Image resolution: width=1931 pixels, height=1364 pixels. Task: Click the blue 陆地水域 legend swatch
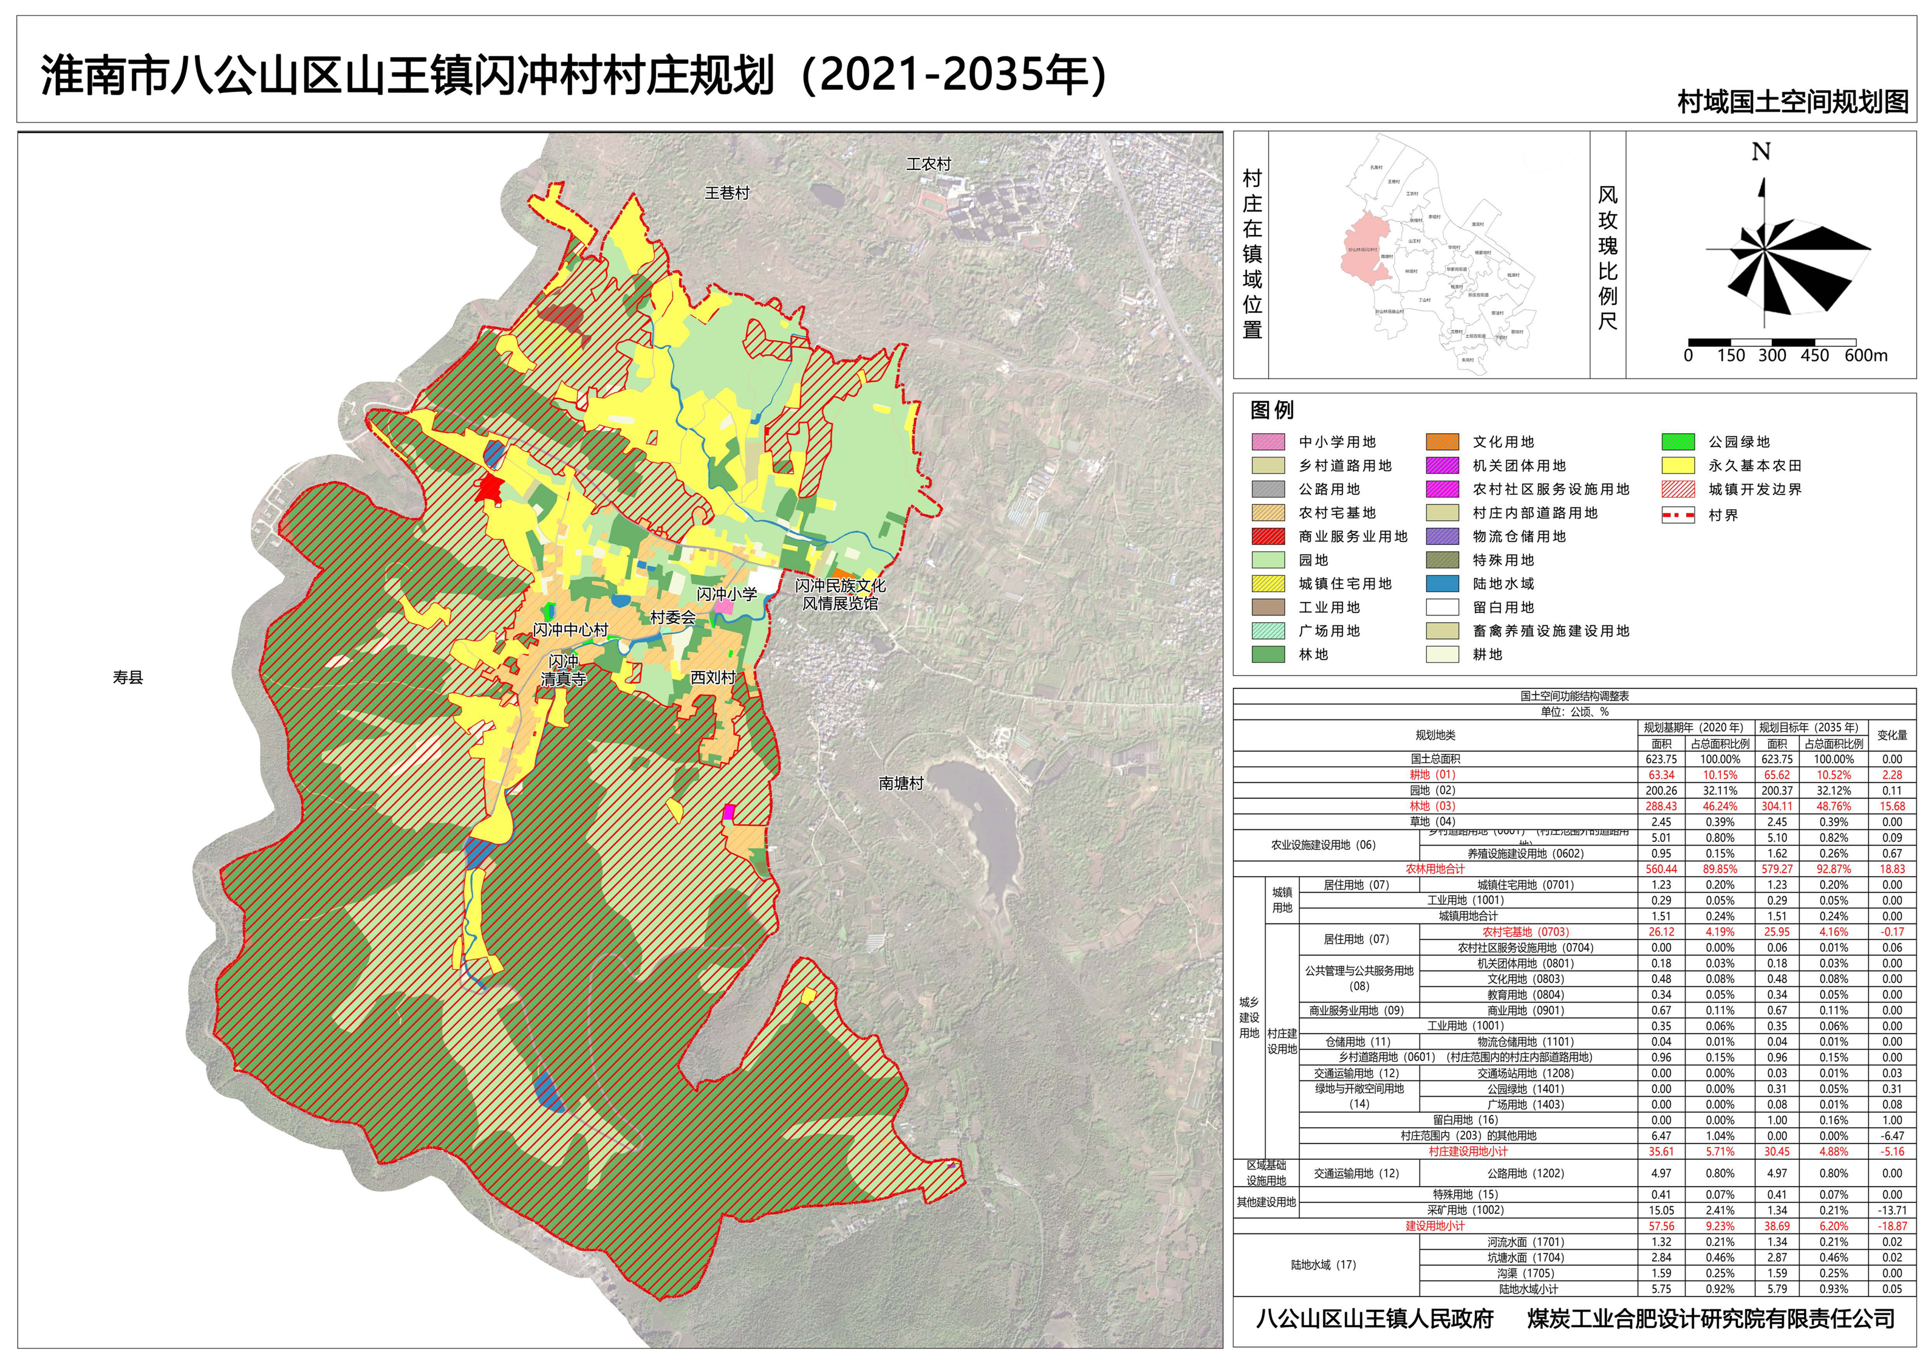coord(1443,583)
